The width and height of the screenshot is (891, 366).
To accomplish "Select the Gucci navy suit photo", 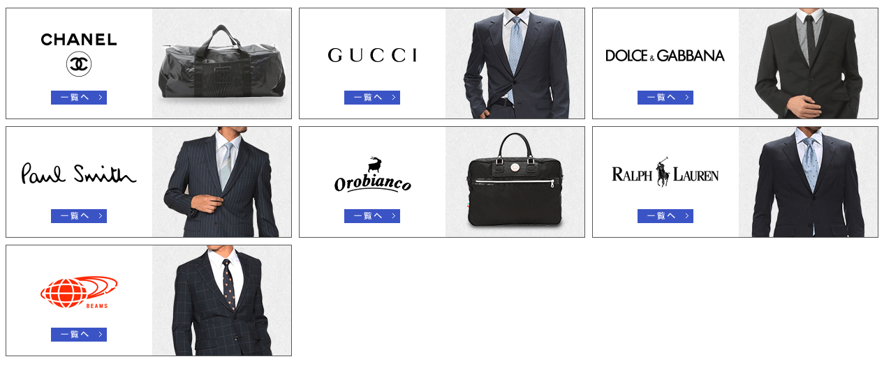I will (515, 63).
